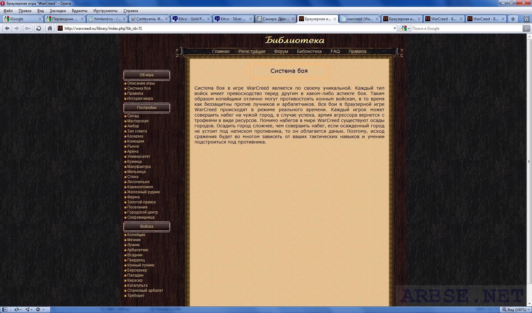Click the WarCreed site favicon in address bar
Viewport: 532px width, 313px height.
tap(60, 28)
